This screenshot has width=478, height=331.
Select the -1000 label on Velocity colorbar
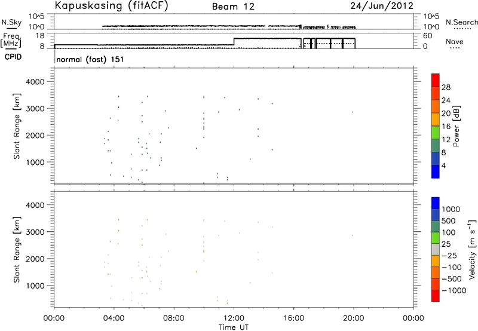tap(454, 290)
